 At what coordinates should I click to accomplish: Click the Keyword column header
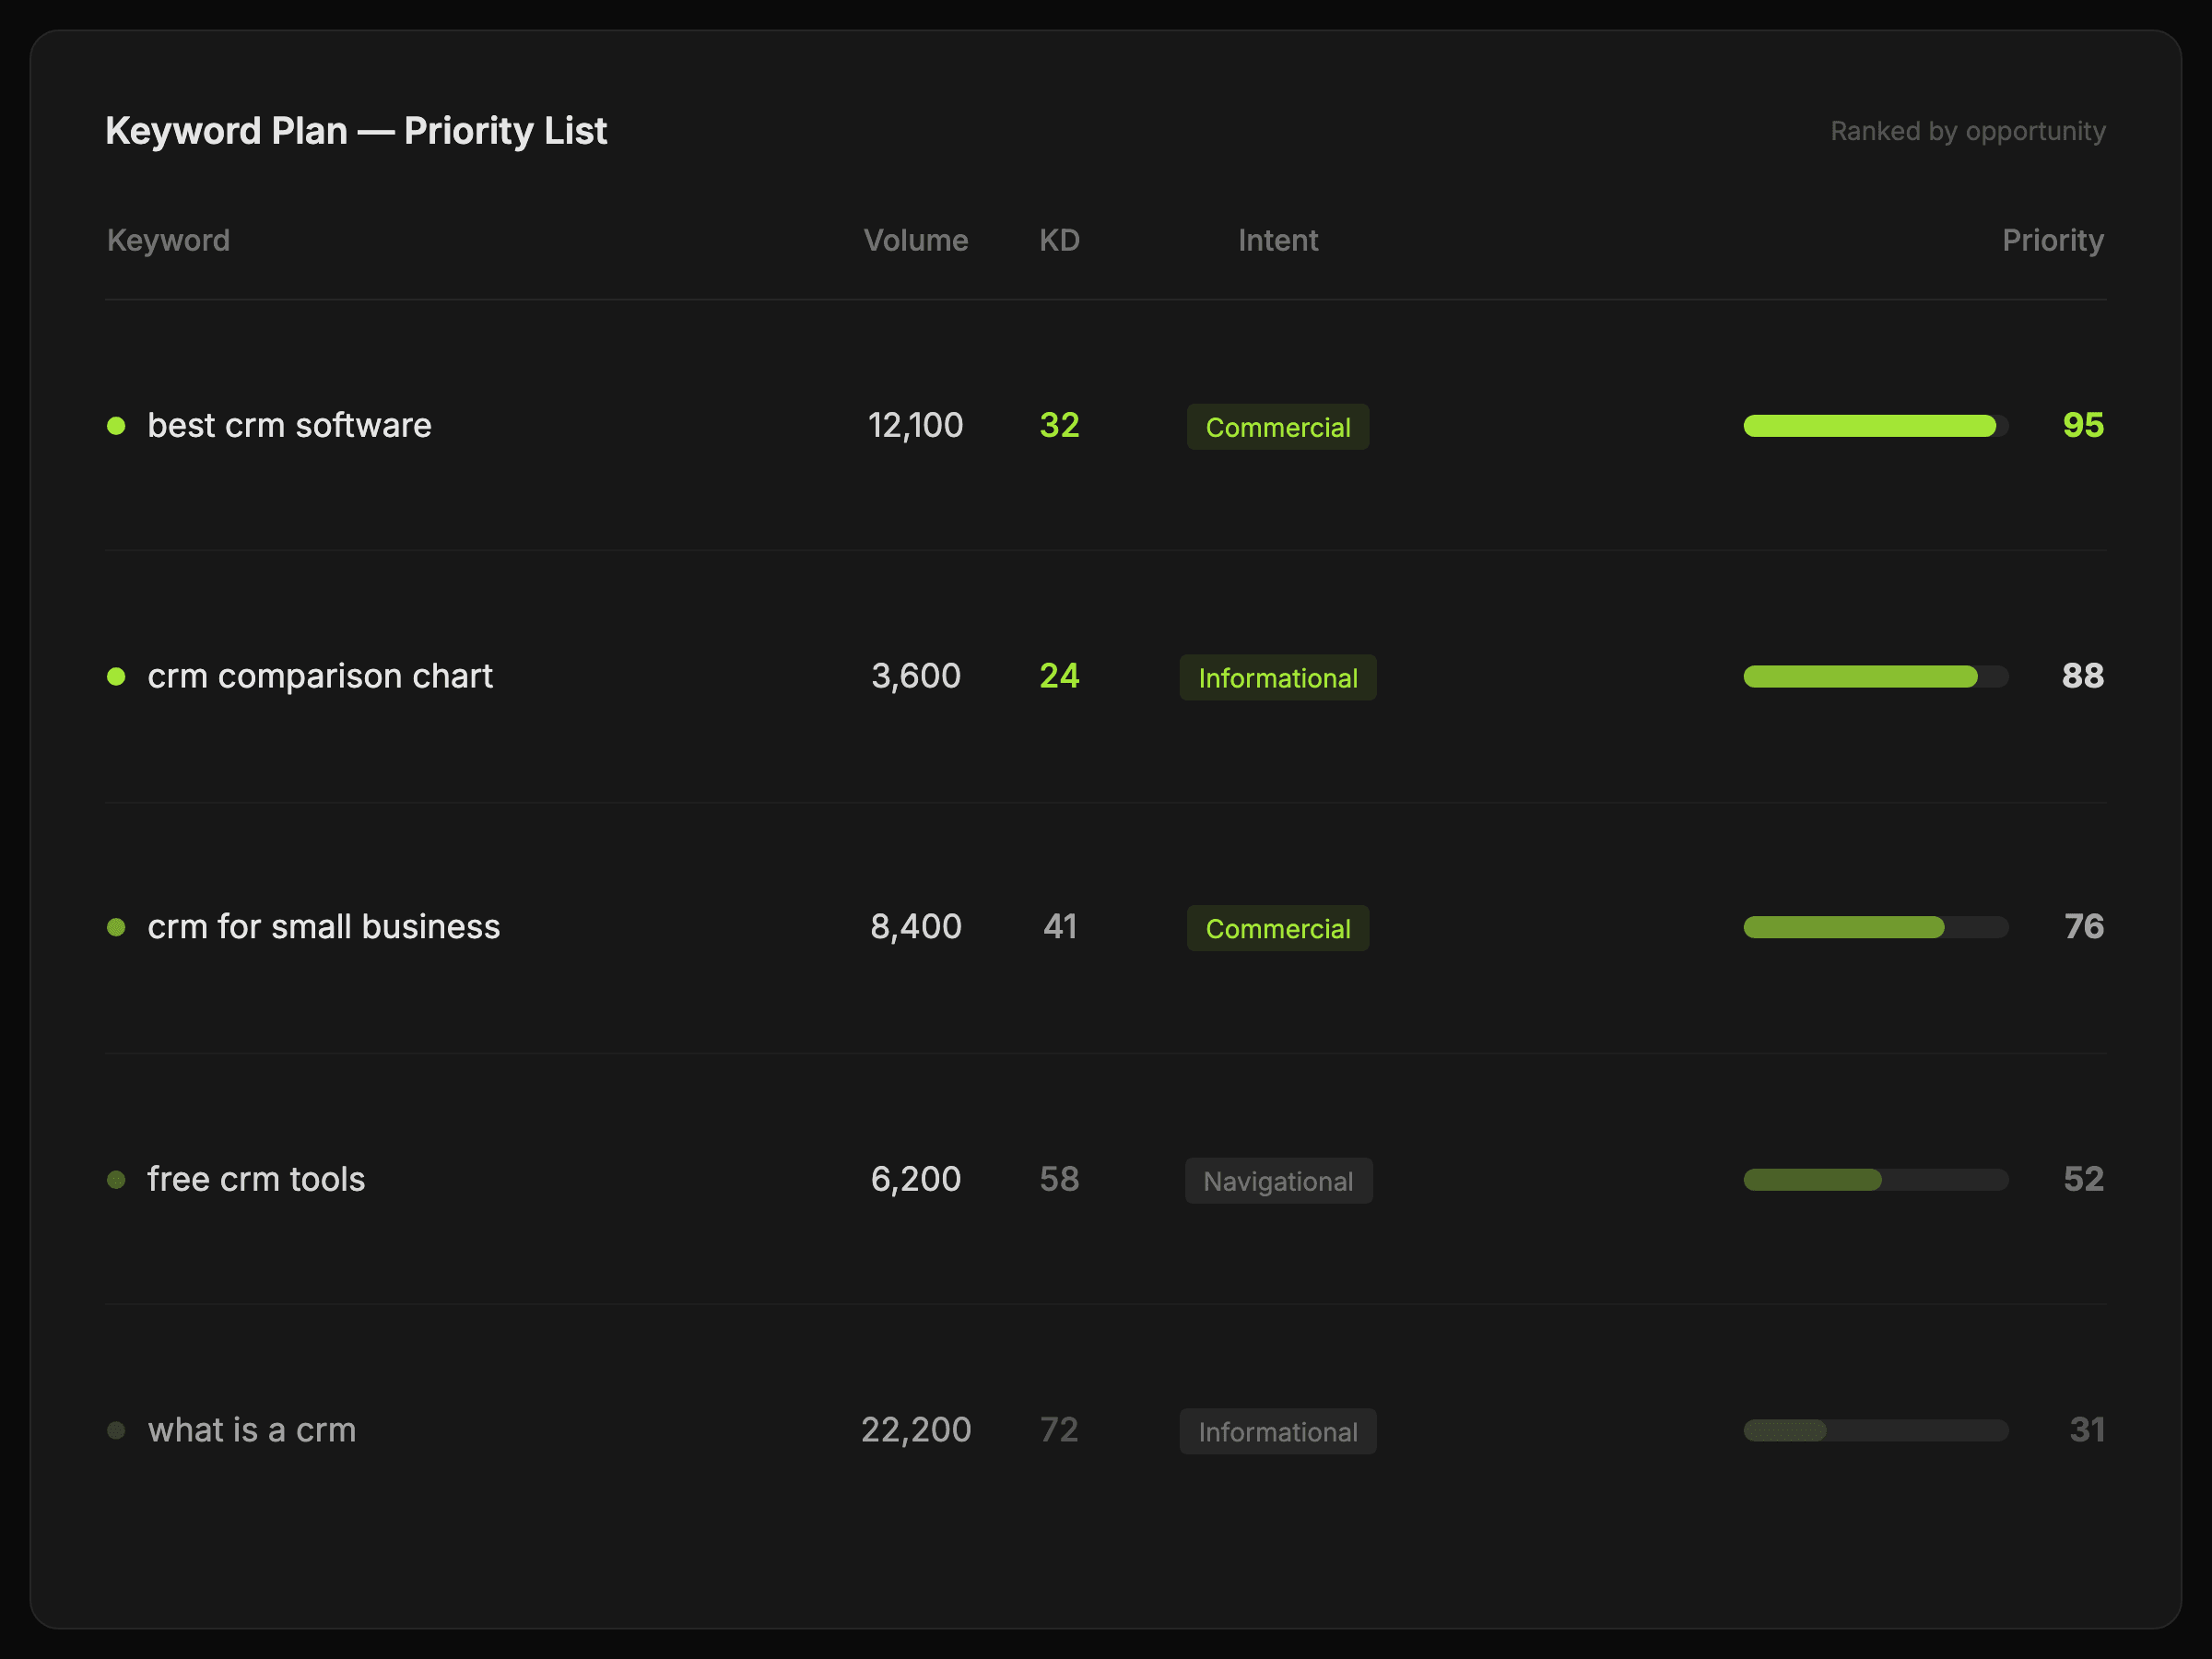(x=168, y=240)
